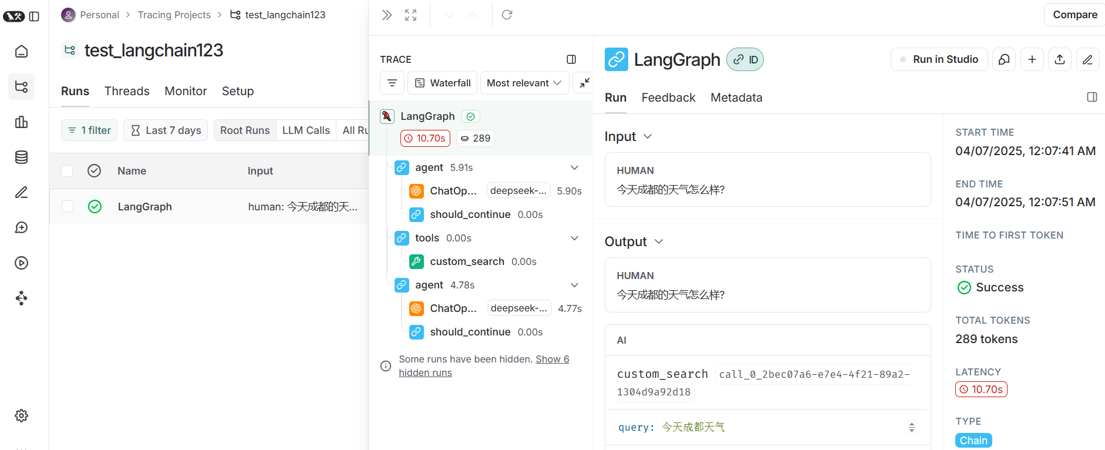
Task: Select the Run tab in details
Action: pos(616,98)
